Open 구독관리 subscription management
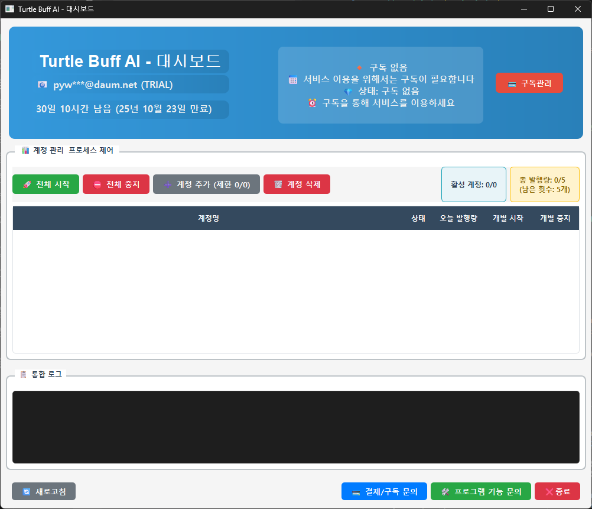Image resolution: width=592 pixels, height=509 pixels. point(529,83)
